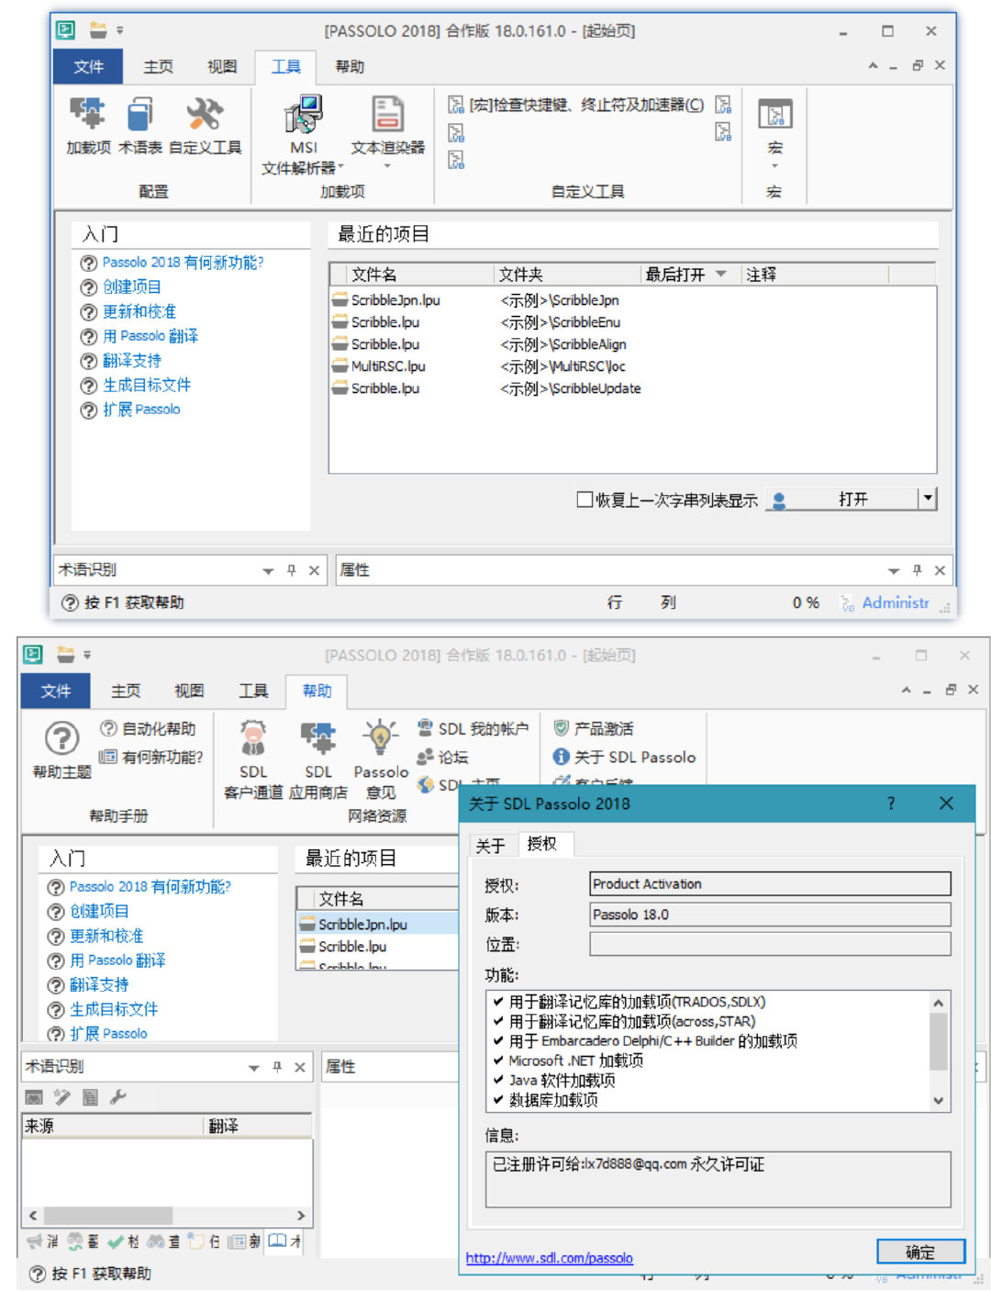Open the 论坛 forum button
The image size is (991, 1292).
(442, 757)
